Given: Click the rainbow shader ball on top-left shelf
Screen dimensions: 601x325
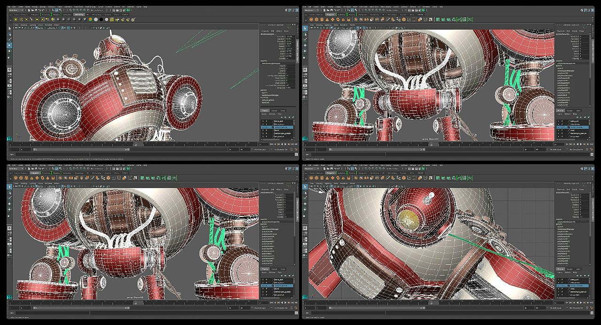Looking at the screenshot, I should point(90,19).
